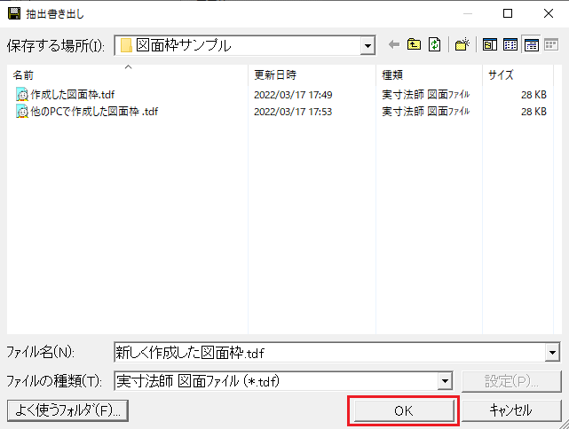Click the 図面枠サンプル folder name
The image size is (569, 429).
(x=184, y=46)
